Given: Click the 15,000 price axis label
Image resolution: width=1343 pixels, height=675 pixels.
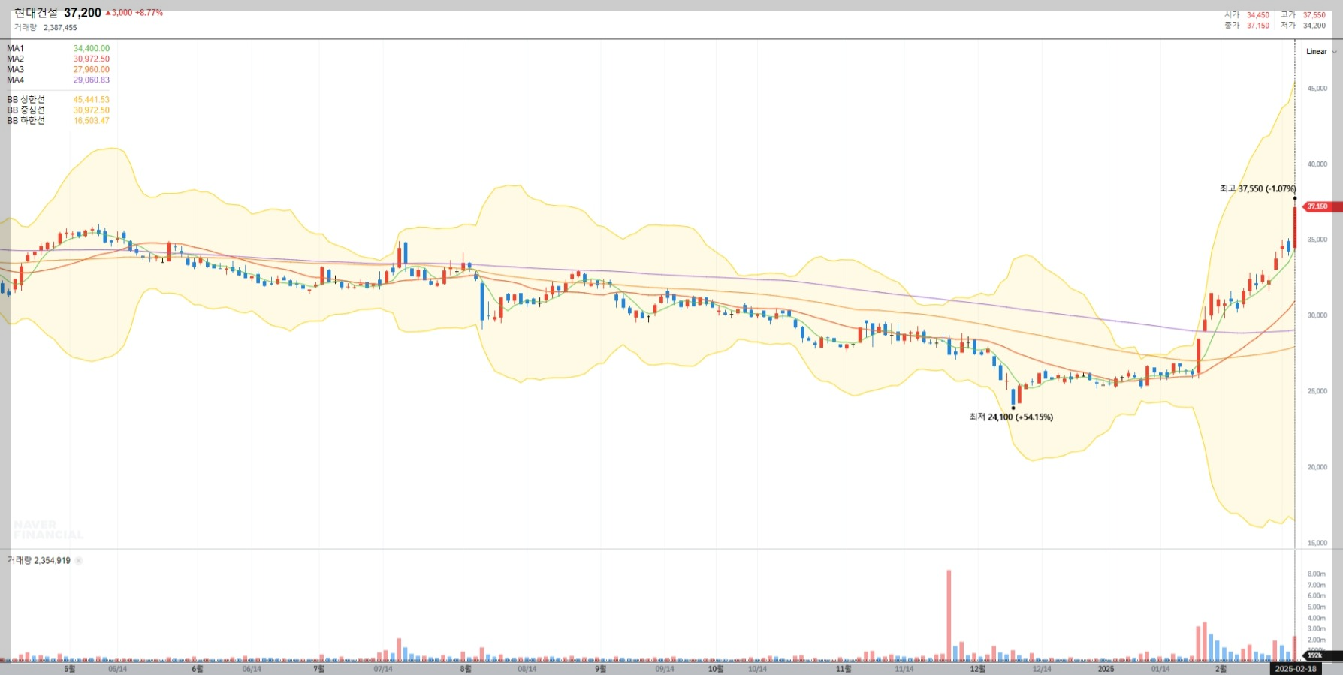Looking at the screenshot, I should [x=1317, y=544].
